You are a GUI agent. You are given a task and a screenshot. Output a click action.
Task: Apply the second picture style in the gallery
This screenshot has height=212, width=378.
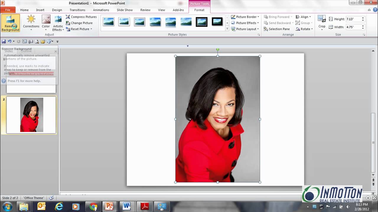[124, 22]
